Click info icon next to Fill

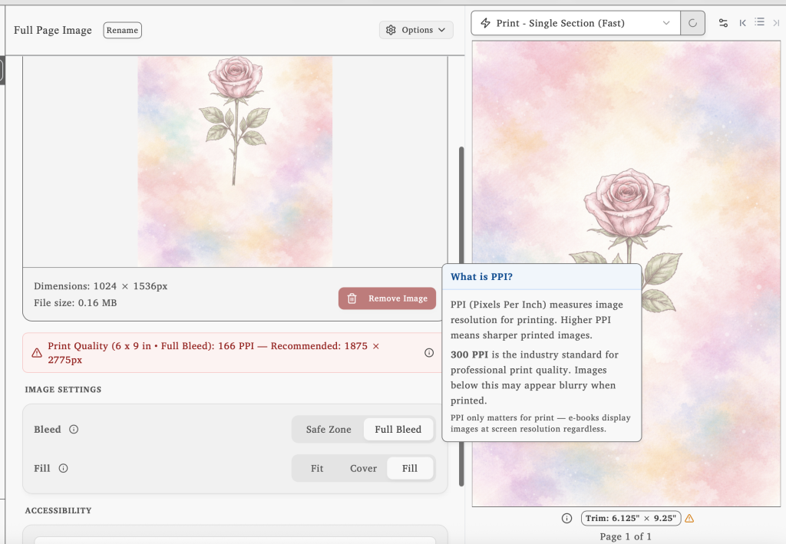(63, 468)
